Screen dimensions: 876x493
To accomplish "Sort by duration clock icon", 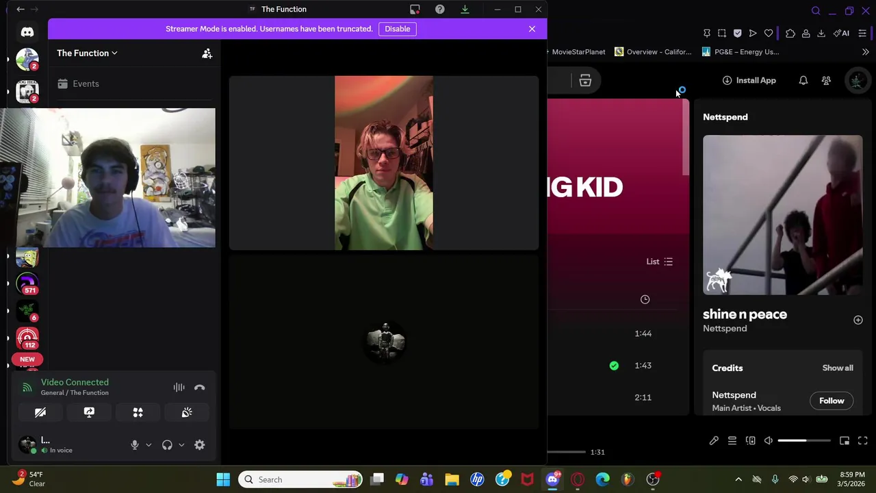I will pos(645,299).
